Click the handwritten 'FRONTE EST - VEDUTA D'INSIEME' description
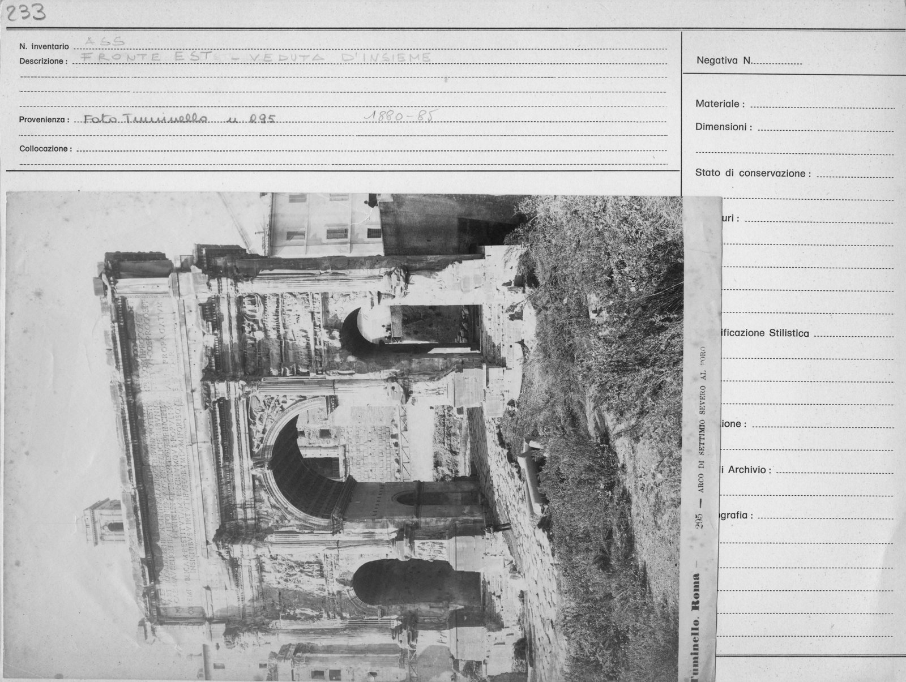Screen dimensions: 906x682 point(255,57)
